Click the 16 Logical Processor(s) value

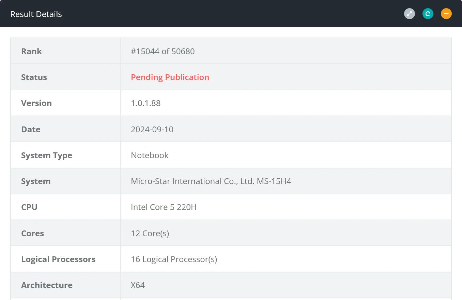coord(174,259)
